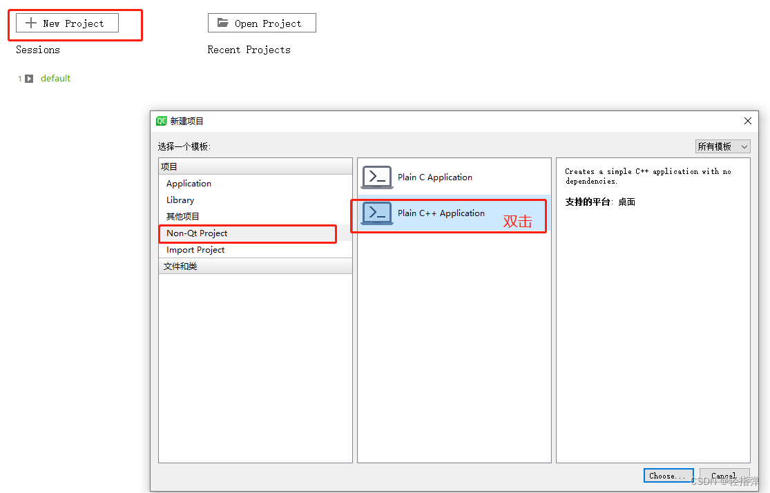This screenshot has height=493, width=770.
Task: Select the Non-Qt Project category
Action: (x=256, y=233)
